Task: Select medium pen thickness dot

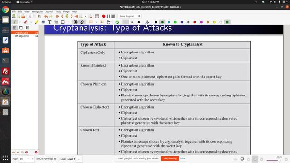Action: click(132, 22)
